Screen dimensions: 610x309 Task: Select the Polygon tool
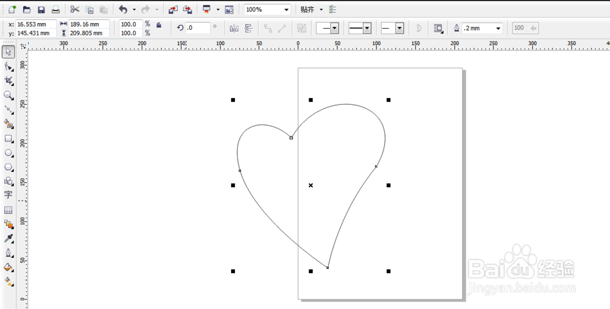click(x=9, y=167)
